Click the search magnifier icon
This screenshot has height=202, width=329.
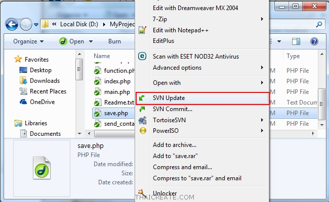[x=319, y=24]
